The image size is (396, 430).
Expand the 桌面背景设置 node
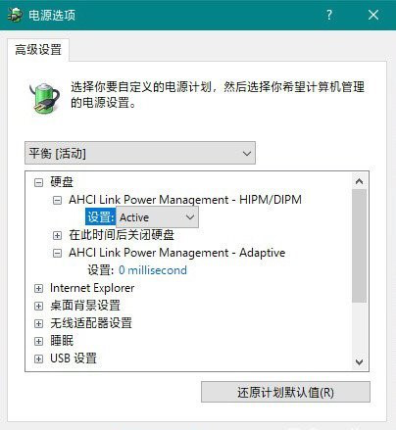[x=38, y=306]
